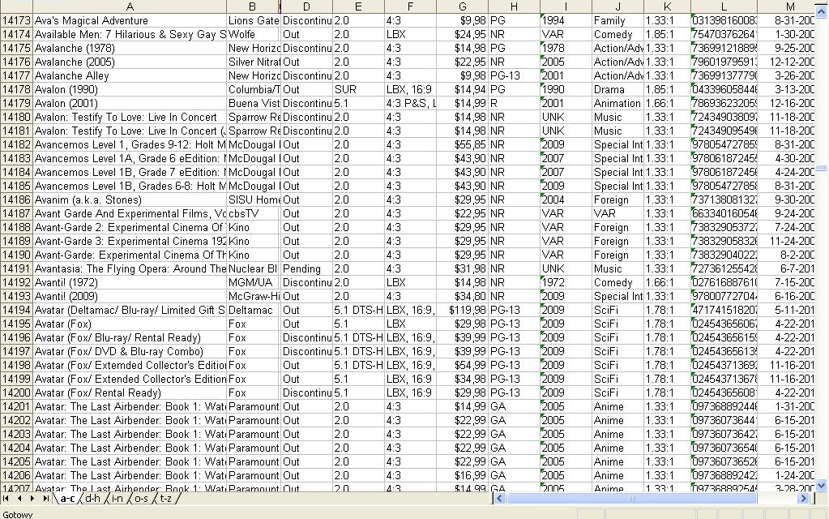Click price cell '$119,98'
829x519 pixels.
click(x=462, y=310)
